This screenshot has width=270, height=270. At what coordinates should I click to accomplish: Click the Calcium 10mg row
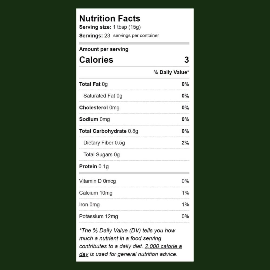point(134,193)
